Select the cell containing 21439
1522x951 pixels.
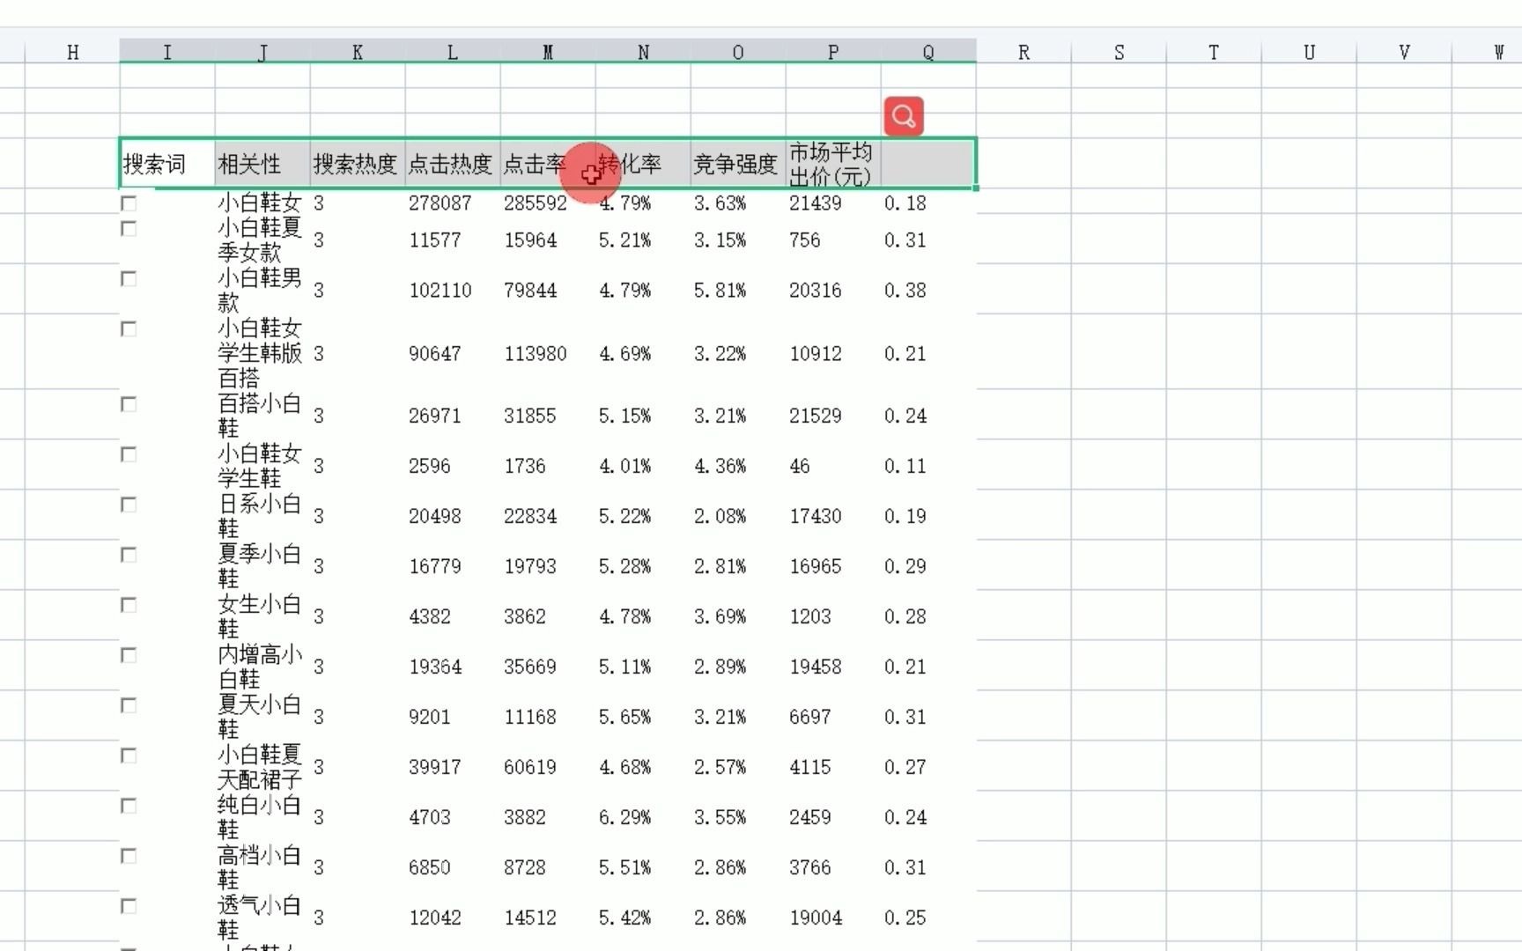coord(833,203)
